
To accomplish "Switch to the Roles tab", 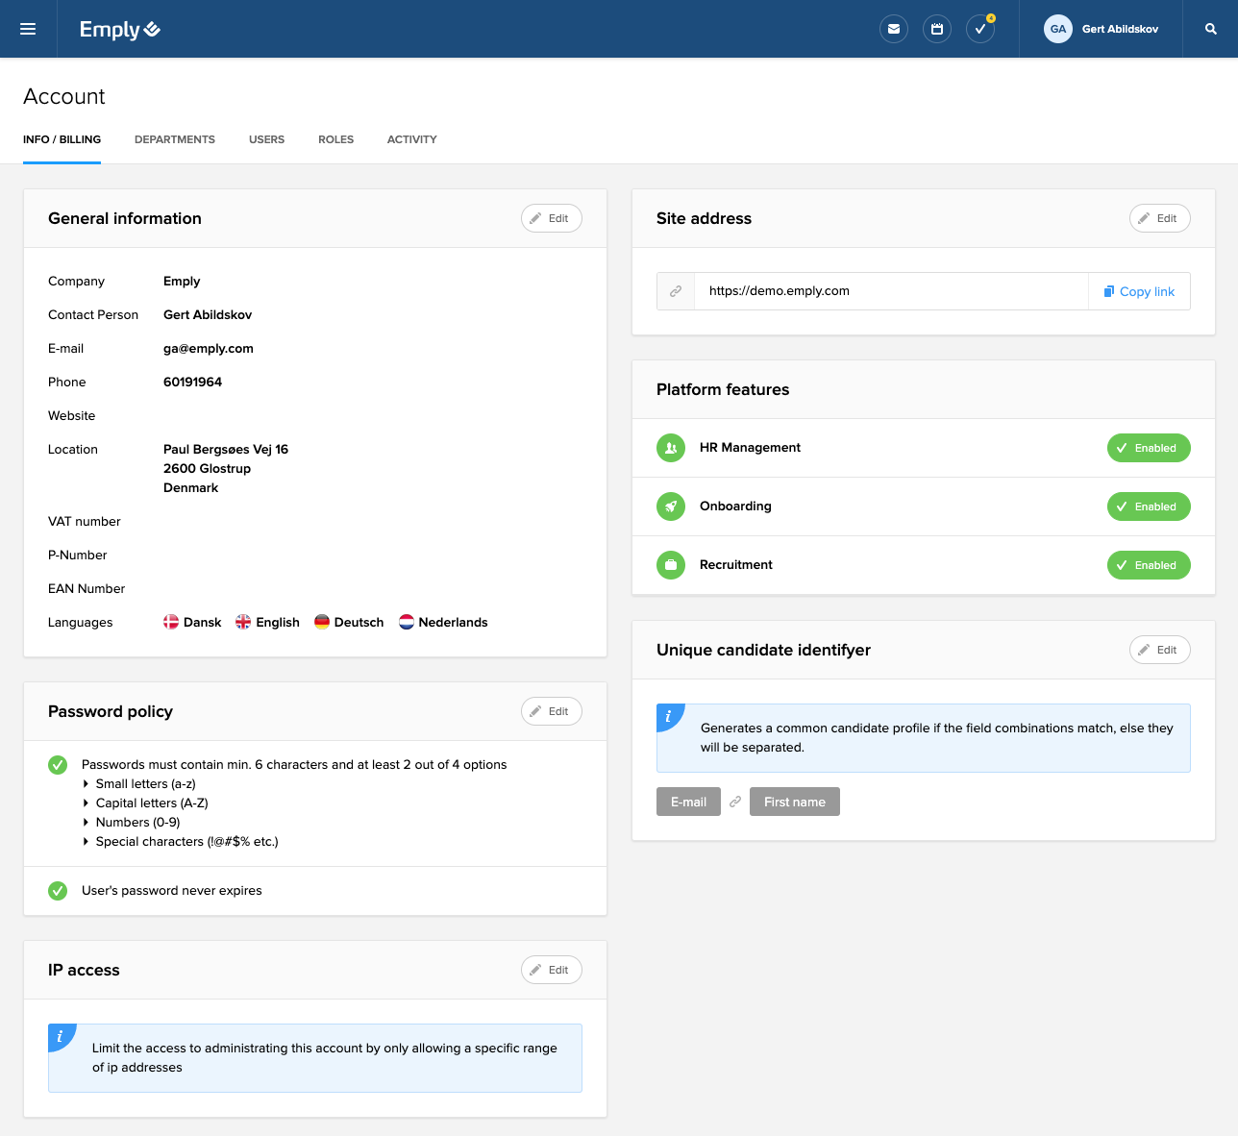I will click(x=335, y=139).
